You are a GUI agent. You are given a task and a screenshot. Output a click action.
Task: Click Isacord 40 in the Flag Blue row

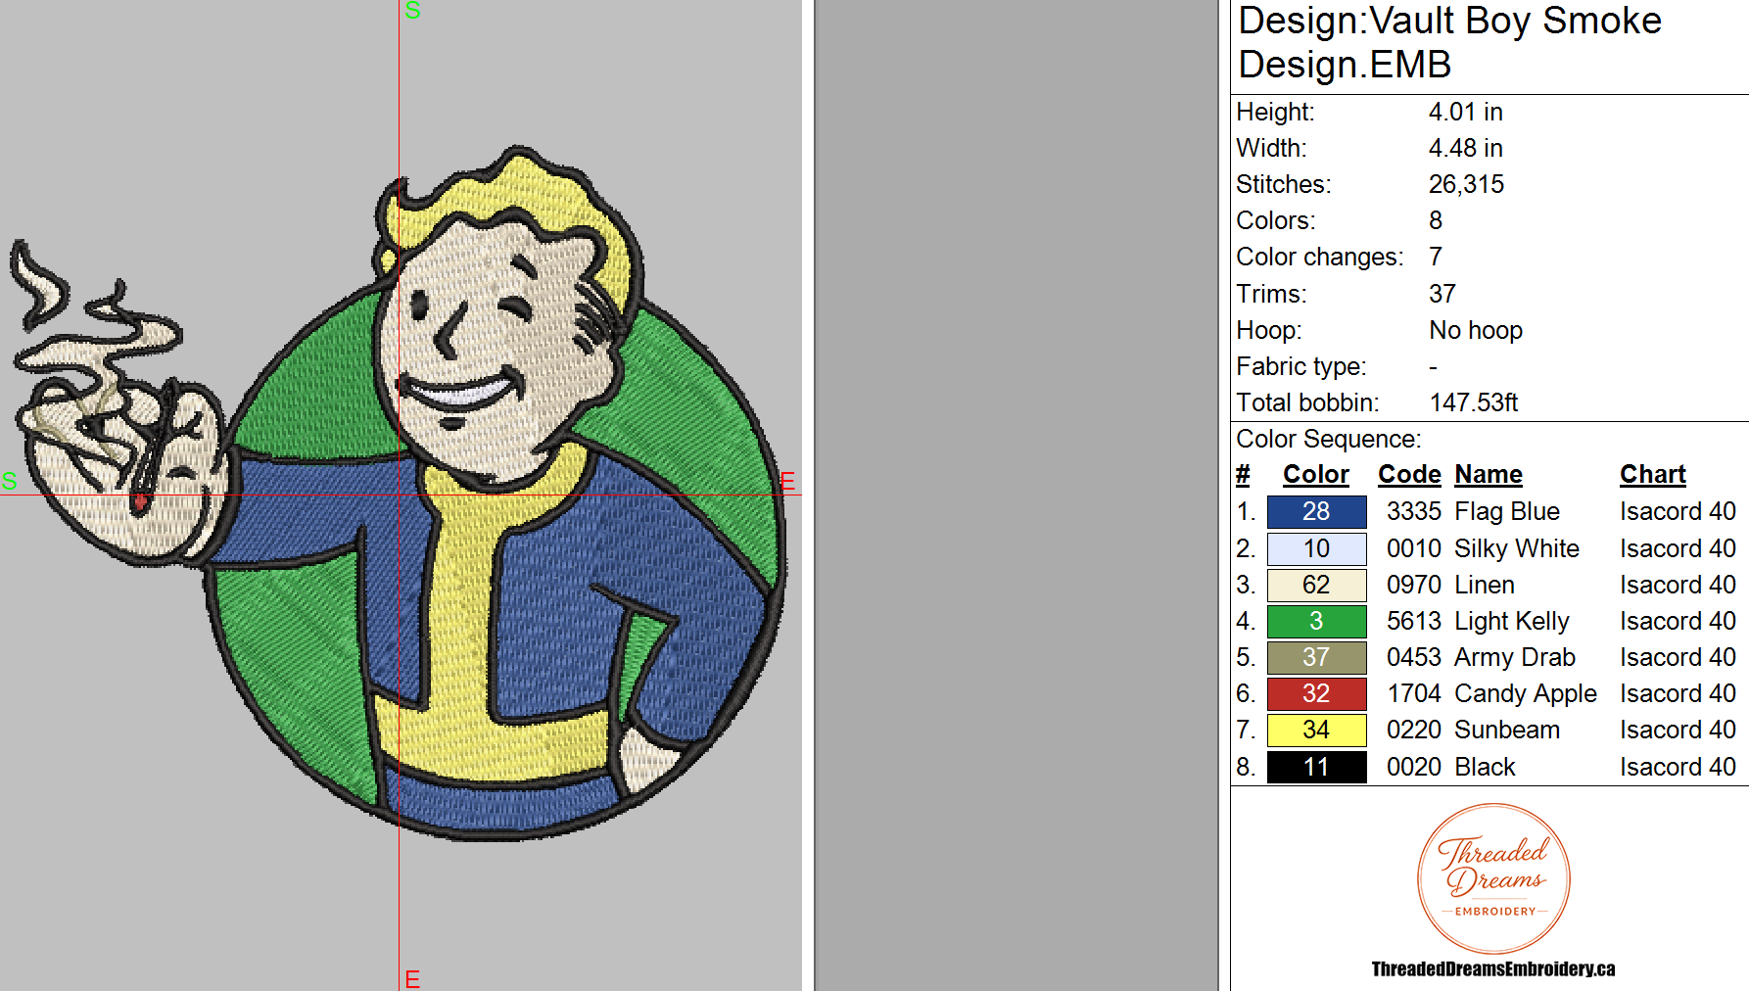pos(1678,511)
